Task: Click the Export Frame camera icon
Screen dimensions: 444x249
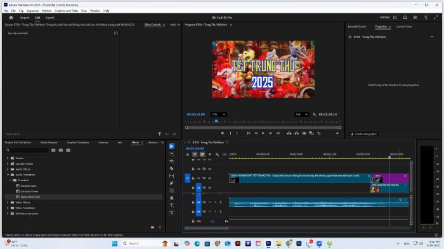Action: click(304, 133)
